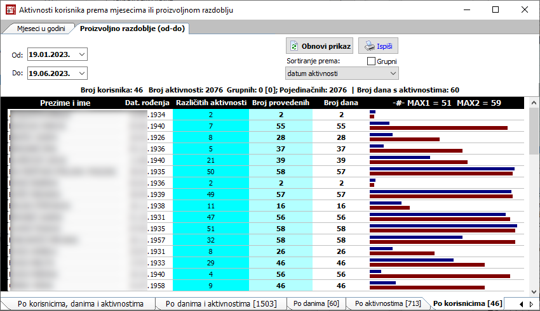
Task: Switch to Po aktivnostima [713] tab
Action: (388, 303)
